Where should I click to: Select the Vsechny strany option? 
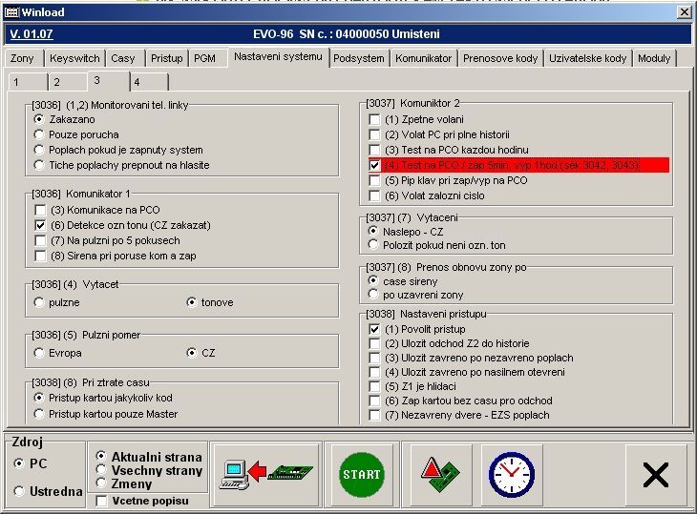(x=101, y=470)
